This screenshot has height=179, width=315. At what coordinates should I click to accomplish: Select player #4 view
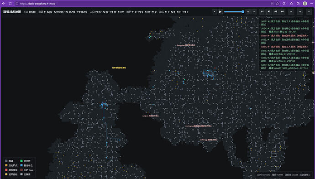(282, 12)
